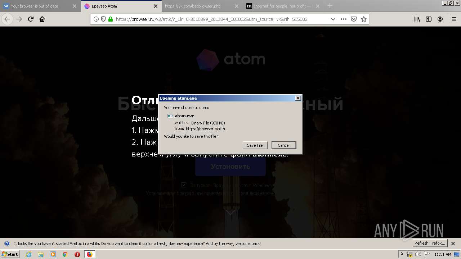Open the Firefox home page

(x=42, y=19)
